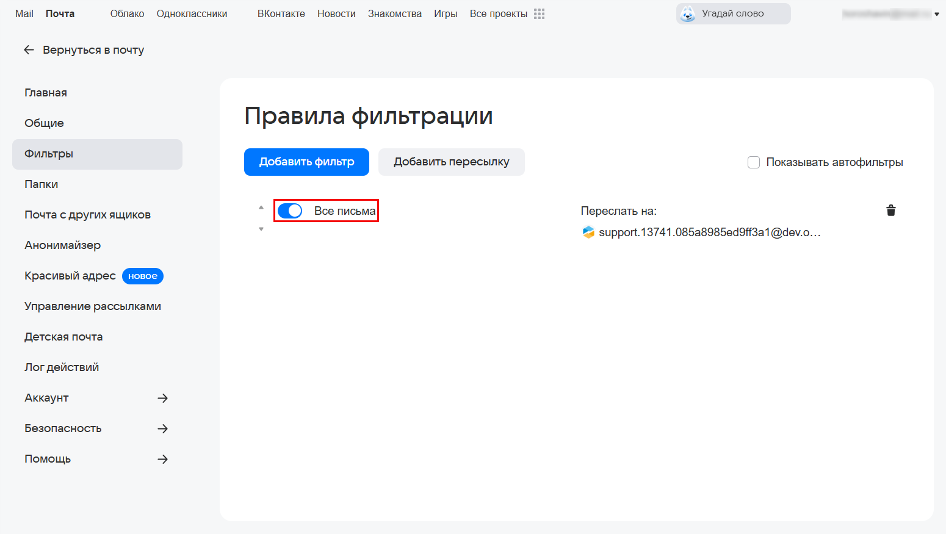Expand the Помощь section
Viewport: 946px width, 534px height.
point(162,459)
